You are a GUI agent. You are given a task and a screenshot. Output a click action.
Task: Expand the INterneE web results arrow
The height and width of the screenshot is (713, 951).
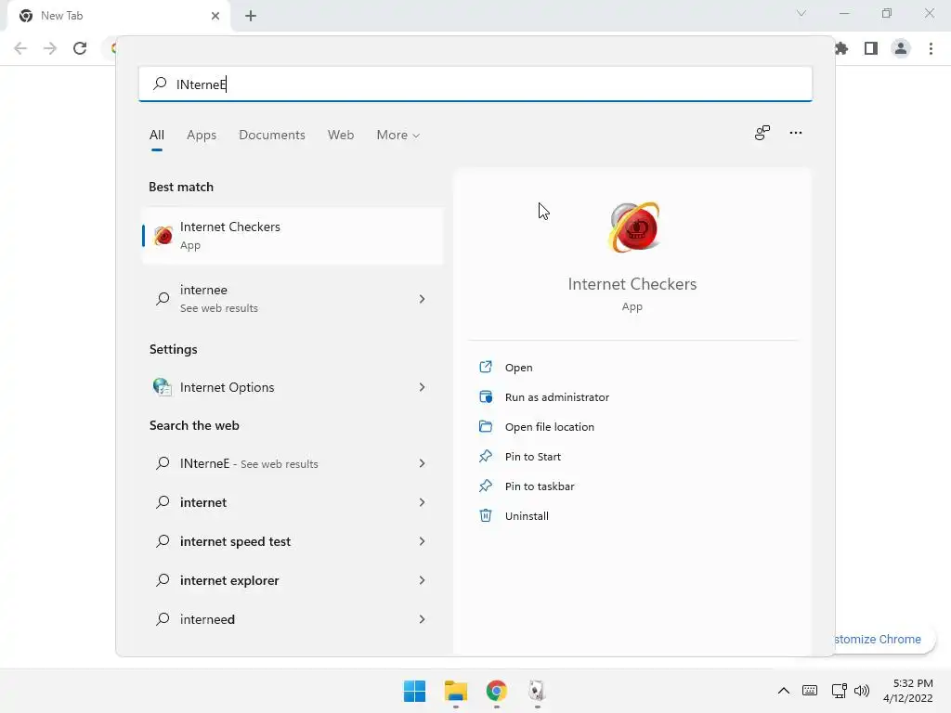pos(423,463)
